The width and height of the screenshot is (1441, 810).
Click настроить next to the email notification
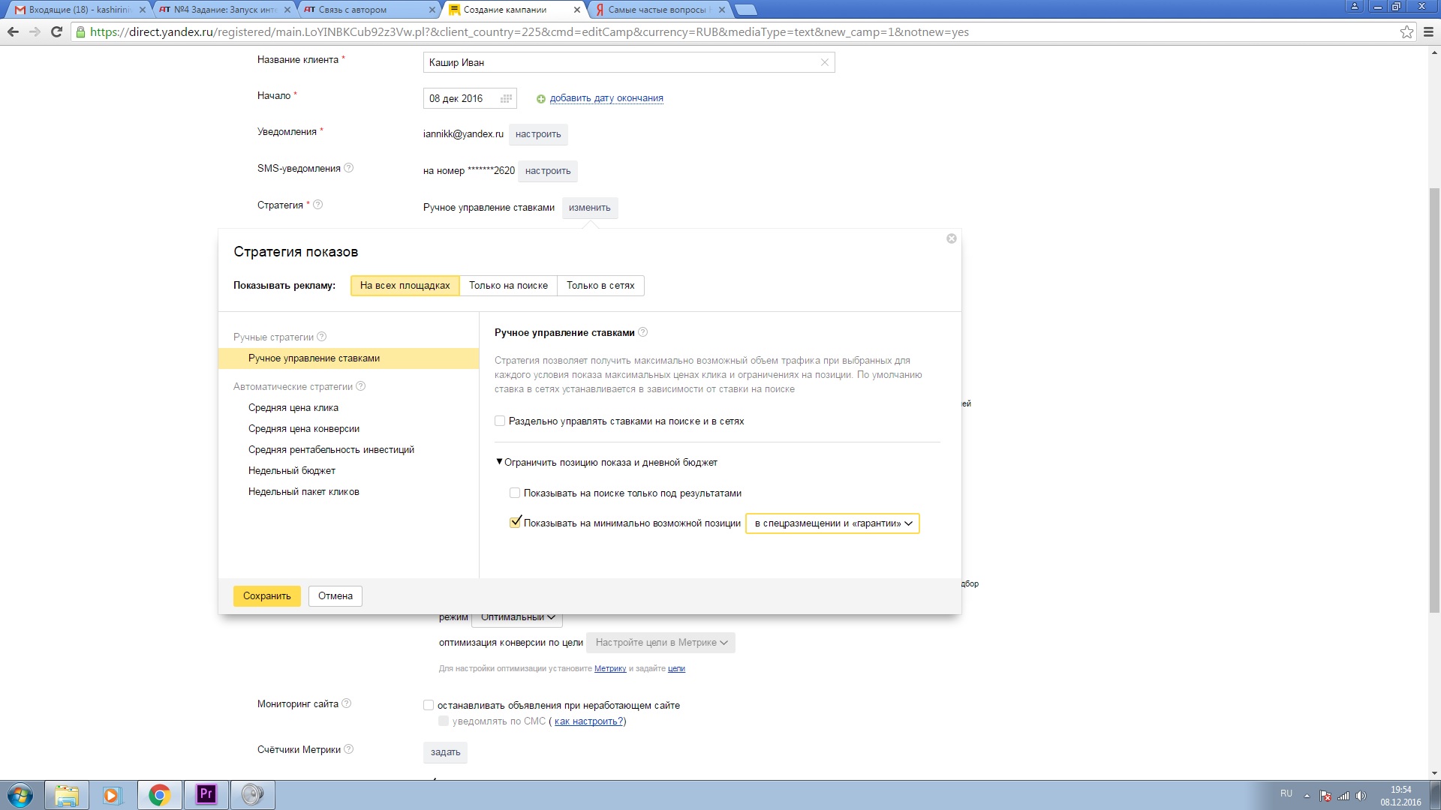538,134
